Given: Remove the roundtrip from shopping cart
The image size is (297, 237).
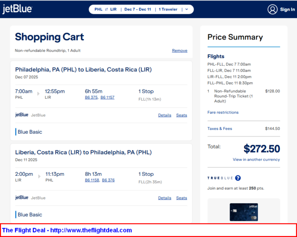Looking at the screenshot, I should (180, 51).
